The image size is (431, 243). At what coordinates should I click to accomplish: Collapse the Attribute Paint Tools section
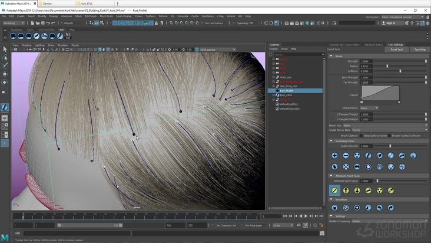tap(331, 176)
